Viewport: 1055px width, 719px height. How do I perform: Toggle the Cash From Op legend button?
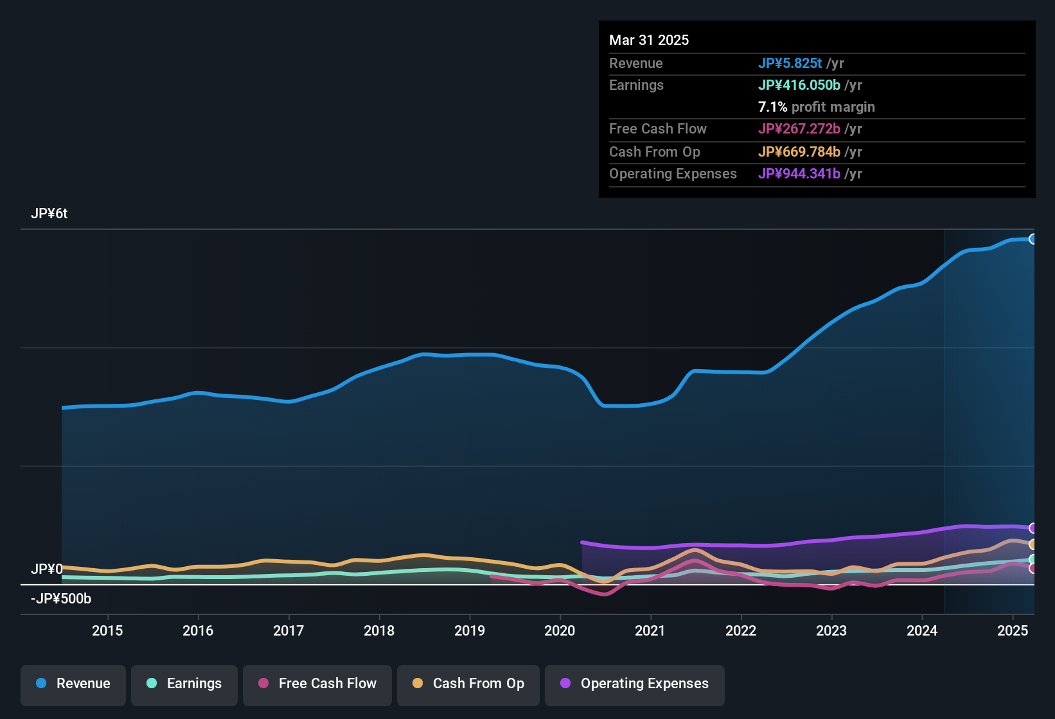pyautogui.click(x=468, y=685)
